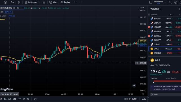Toggle auto price scale
The width and height of the screenshot is (181, 102).
click(144, 99)
